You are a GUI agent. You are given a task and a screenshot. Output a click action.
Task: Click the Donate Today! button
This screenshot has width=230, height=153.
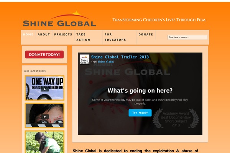pyautogui.click(x=44, y=54)
